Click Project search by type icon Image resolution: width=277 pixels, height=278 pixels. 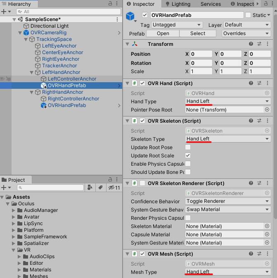[x=90, y=188]
